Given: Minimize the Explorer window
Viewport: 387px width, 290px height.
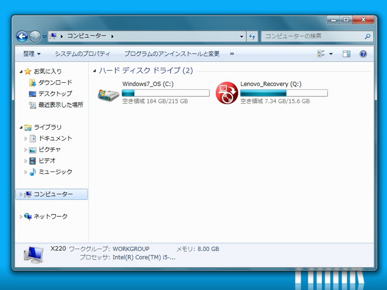Looking at the screenshot, I should 333,20.
